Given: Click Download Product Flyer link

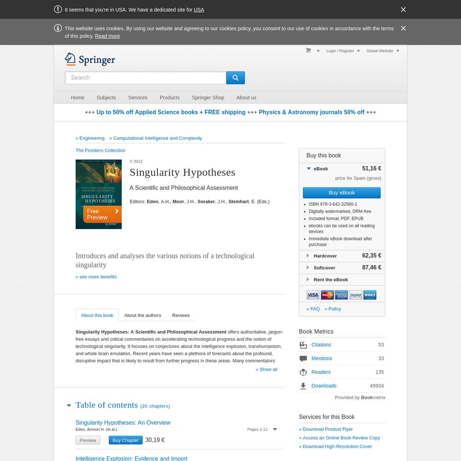Looking at the screenshot, I should [326, 429].
